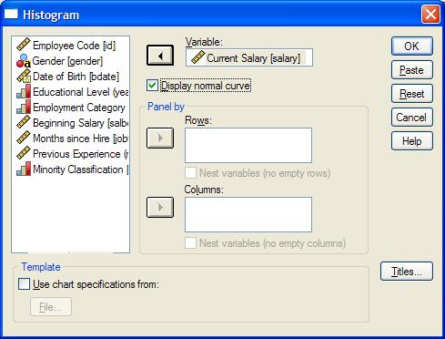Click the Columns arrow transfer button
This screenshot has width=445, height=339.
click(x=160, y=208)
